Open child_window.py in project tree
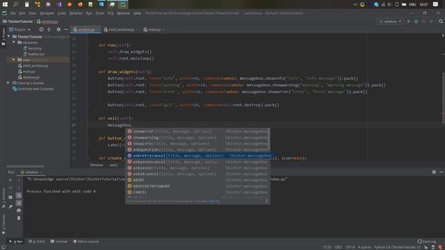The height and width of the screenshot is (250, 445). [33, 65]
